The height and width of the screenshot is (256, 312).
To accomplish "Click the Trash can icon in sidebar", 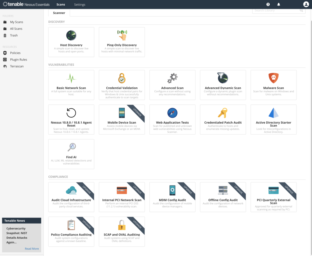I will (5, 35).
